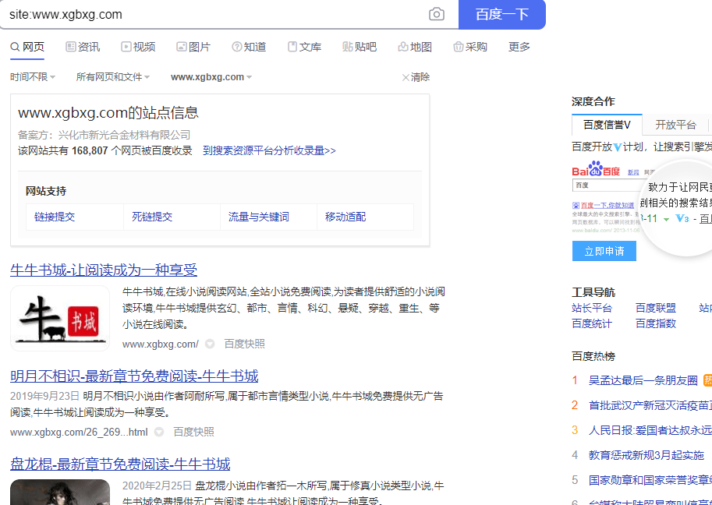712x505 pixels.
Task: Open 百度快照 for the 牛牛书城 homepage result
Action: [x=244, y=344]
